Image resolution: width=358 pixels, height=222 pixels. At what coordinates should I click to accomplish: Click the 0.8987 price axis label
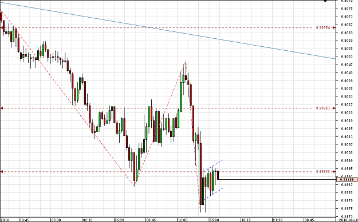(x=347, y=184)
